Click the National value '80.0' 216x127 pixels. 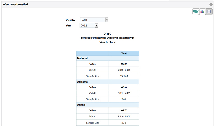[x=124, y=64]
